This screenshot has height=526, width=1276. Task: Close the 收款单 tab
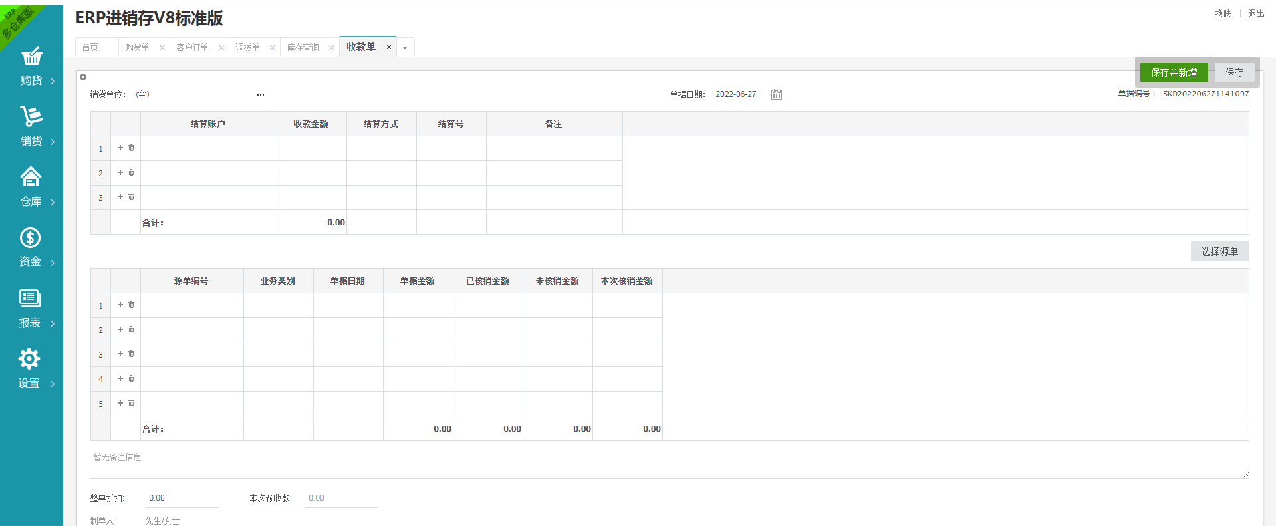tap(389, 47)
